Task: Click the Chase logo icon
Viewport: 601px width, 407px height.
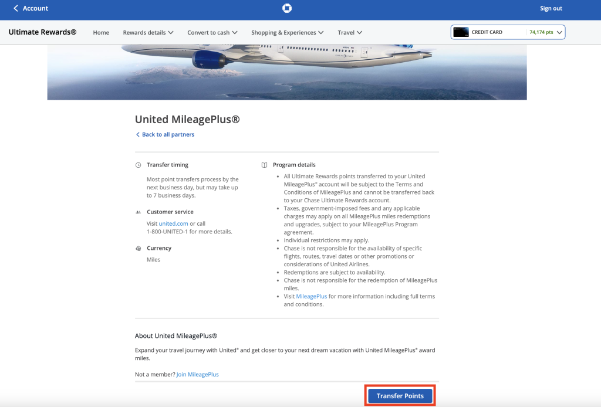Action: [286, 8]
